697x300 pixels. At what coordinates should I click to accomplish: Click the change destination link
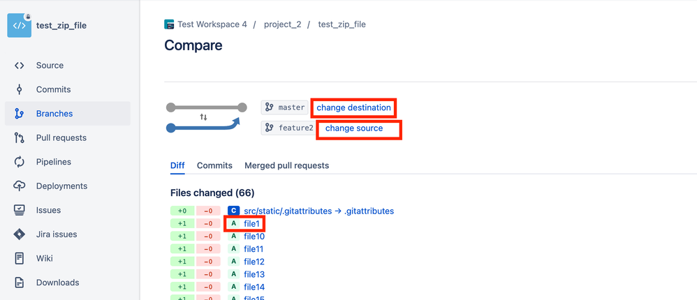354,107
